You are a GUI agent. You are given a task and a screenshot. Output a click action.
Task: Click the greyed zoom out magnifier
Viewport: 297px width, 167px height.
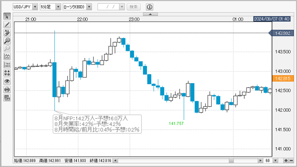7,49
